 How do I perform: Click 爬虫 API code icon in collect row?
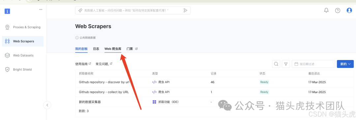click(x=154, y=92)
